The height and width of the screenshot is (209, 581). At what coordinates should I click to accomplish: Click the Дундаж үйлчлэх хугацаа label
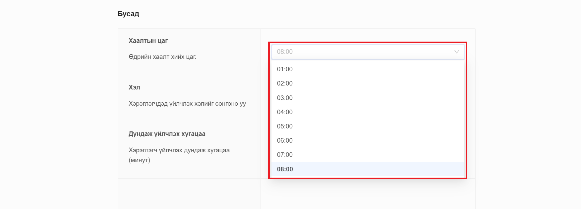click(x=167, y=134)
